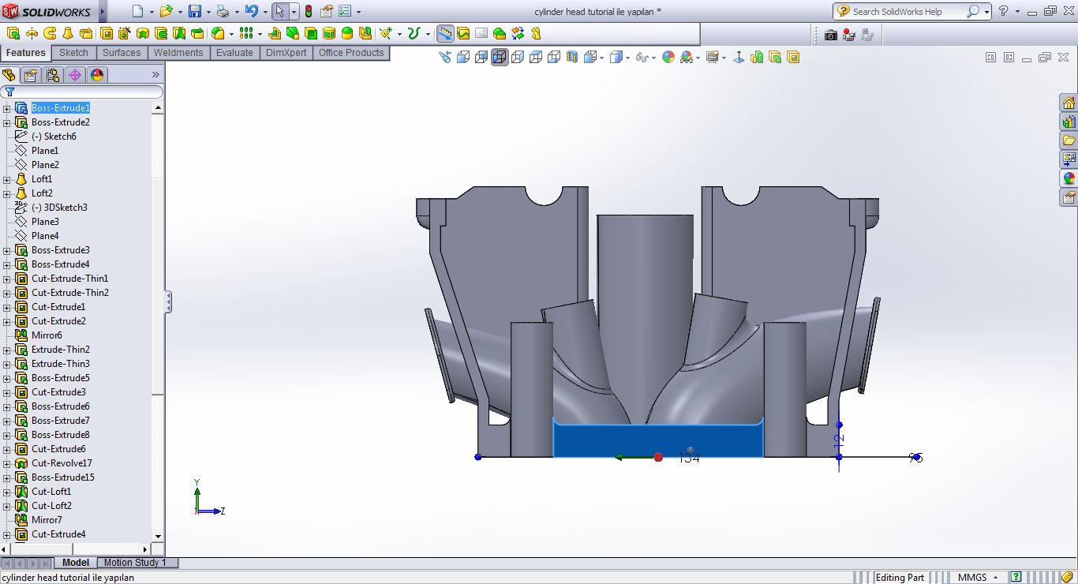This screenshot has width=1078, height=584.
Task: Toggle the Measure tool button
Action: 445,33
